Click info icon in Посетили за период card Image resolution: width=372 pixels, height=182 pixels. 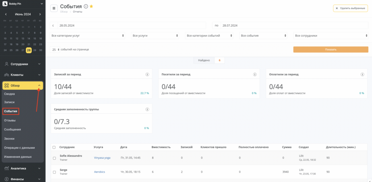pos(255,74)
